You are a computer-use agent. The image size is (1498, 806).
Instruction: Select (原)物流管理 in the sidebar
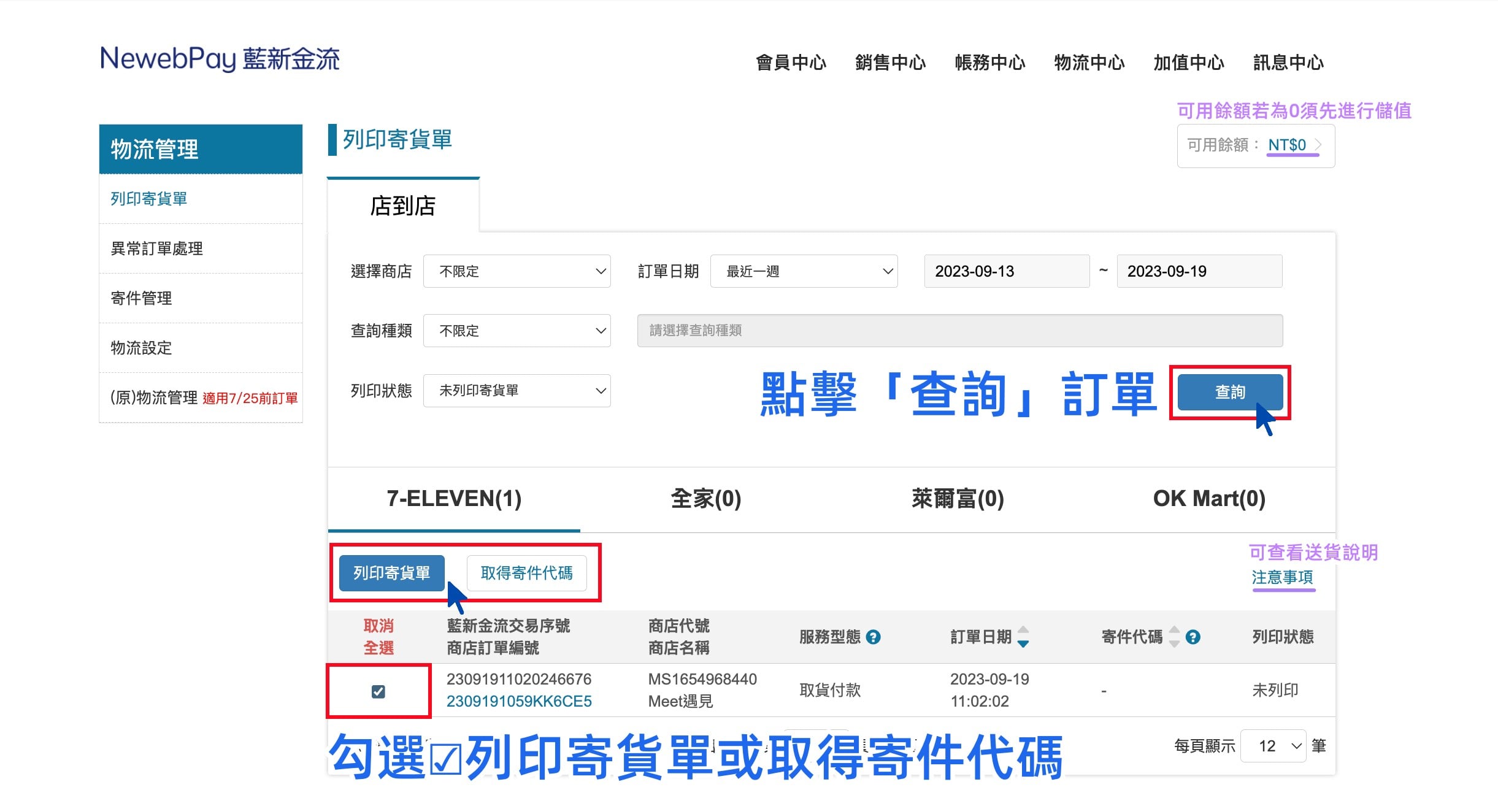pyautogui.click(x=201, y=397)
